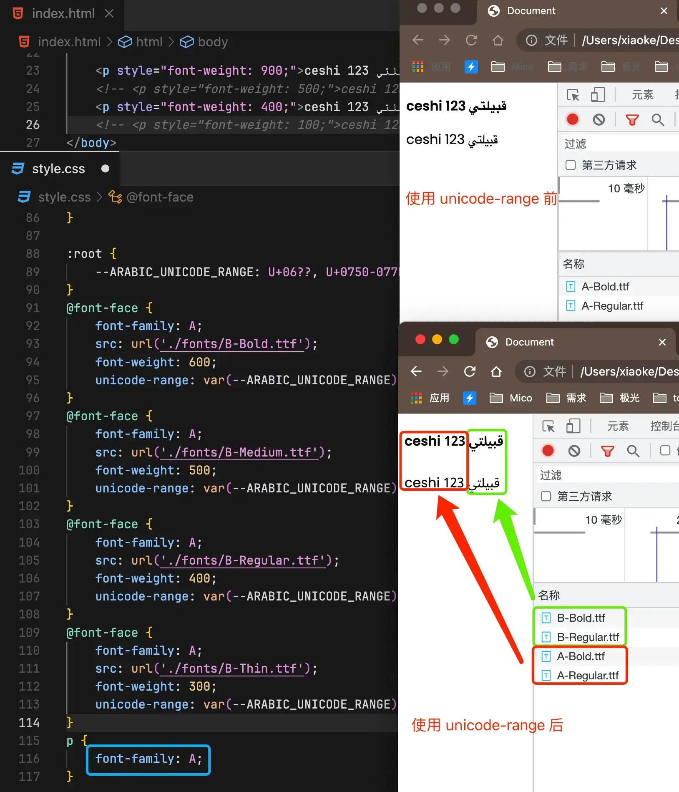This screenshot has width=679, height=792.
Task: Enable 第三方请求 checkbox in upper DevTools
Action: (x=570, y=165)
